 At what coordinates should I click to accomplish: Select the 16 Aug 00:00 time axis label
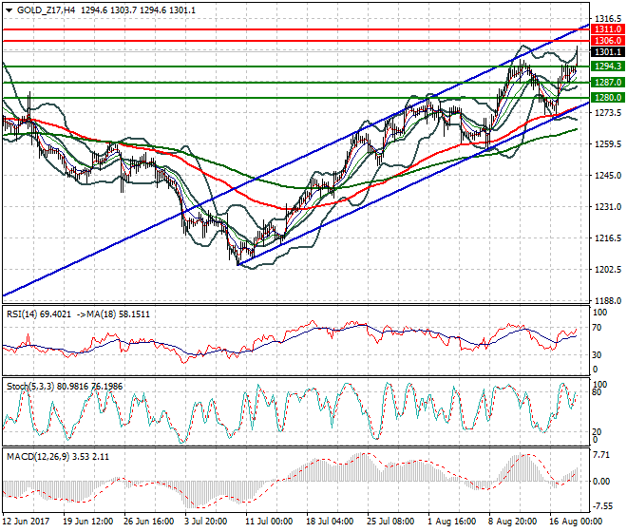[x=576, y=522]
